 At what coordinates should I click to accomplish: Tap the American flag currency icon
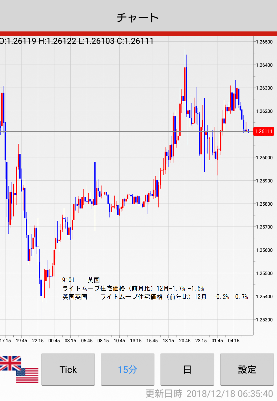28,376
